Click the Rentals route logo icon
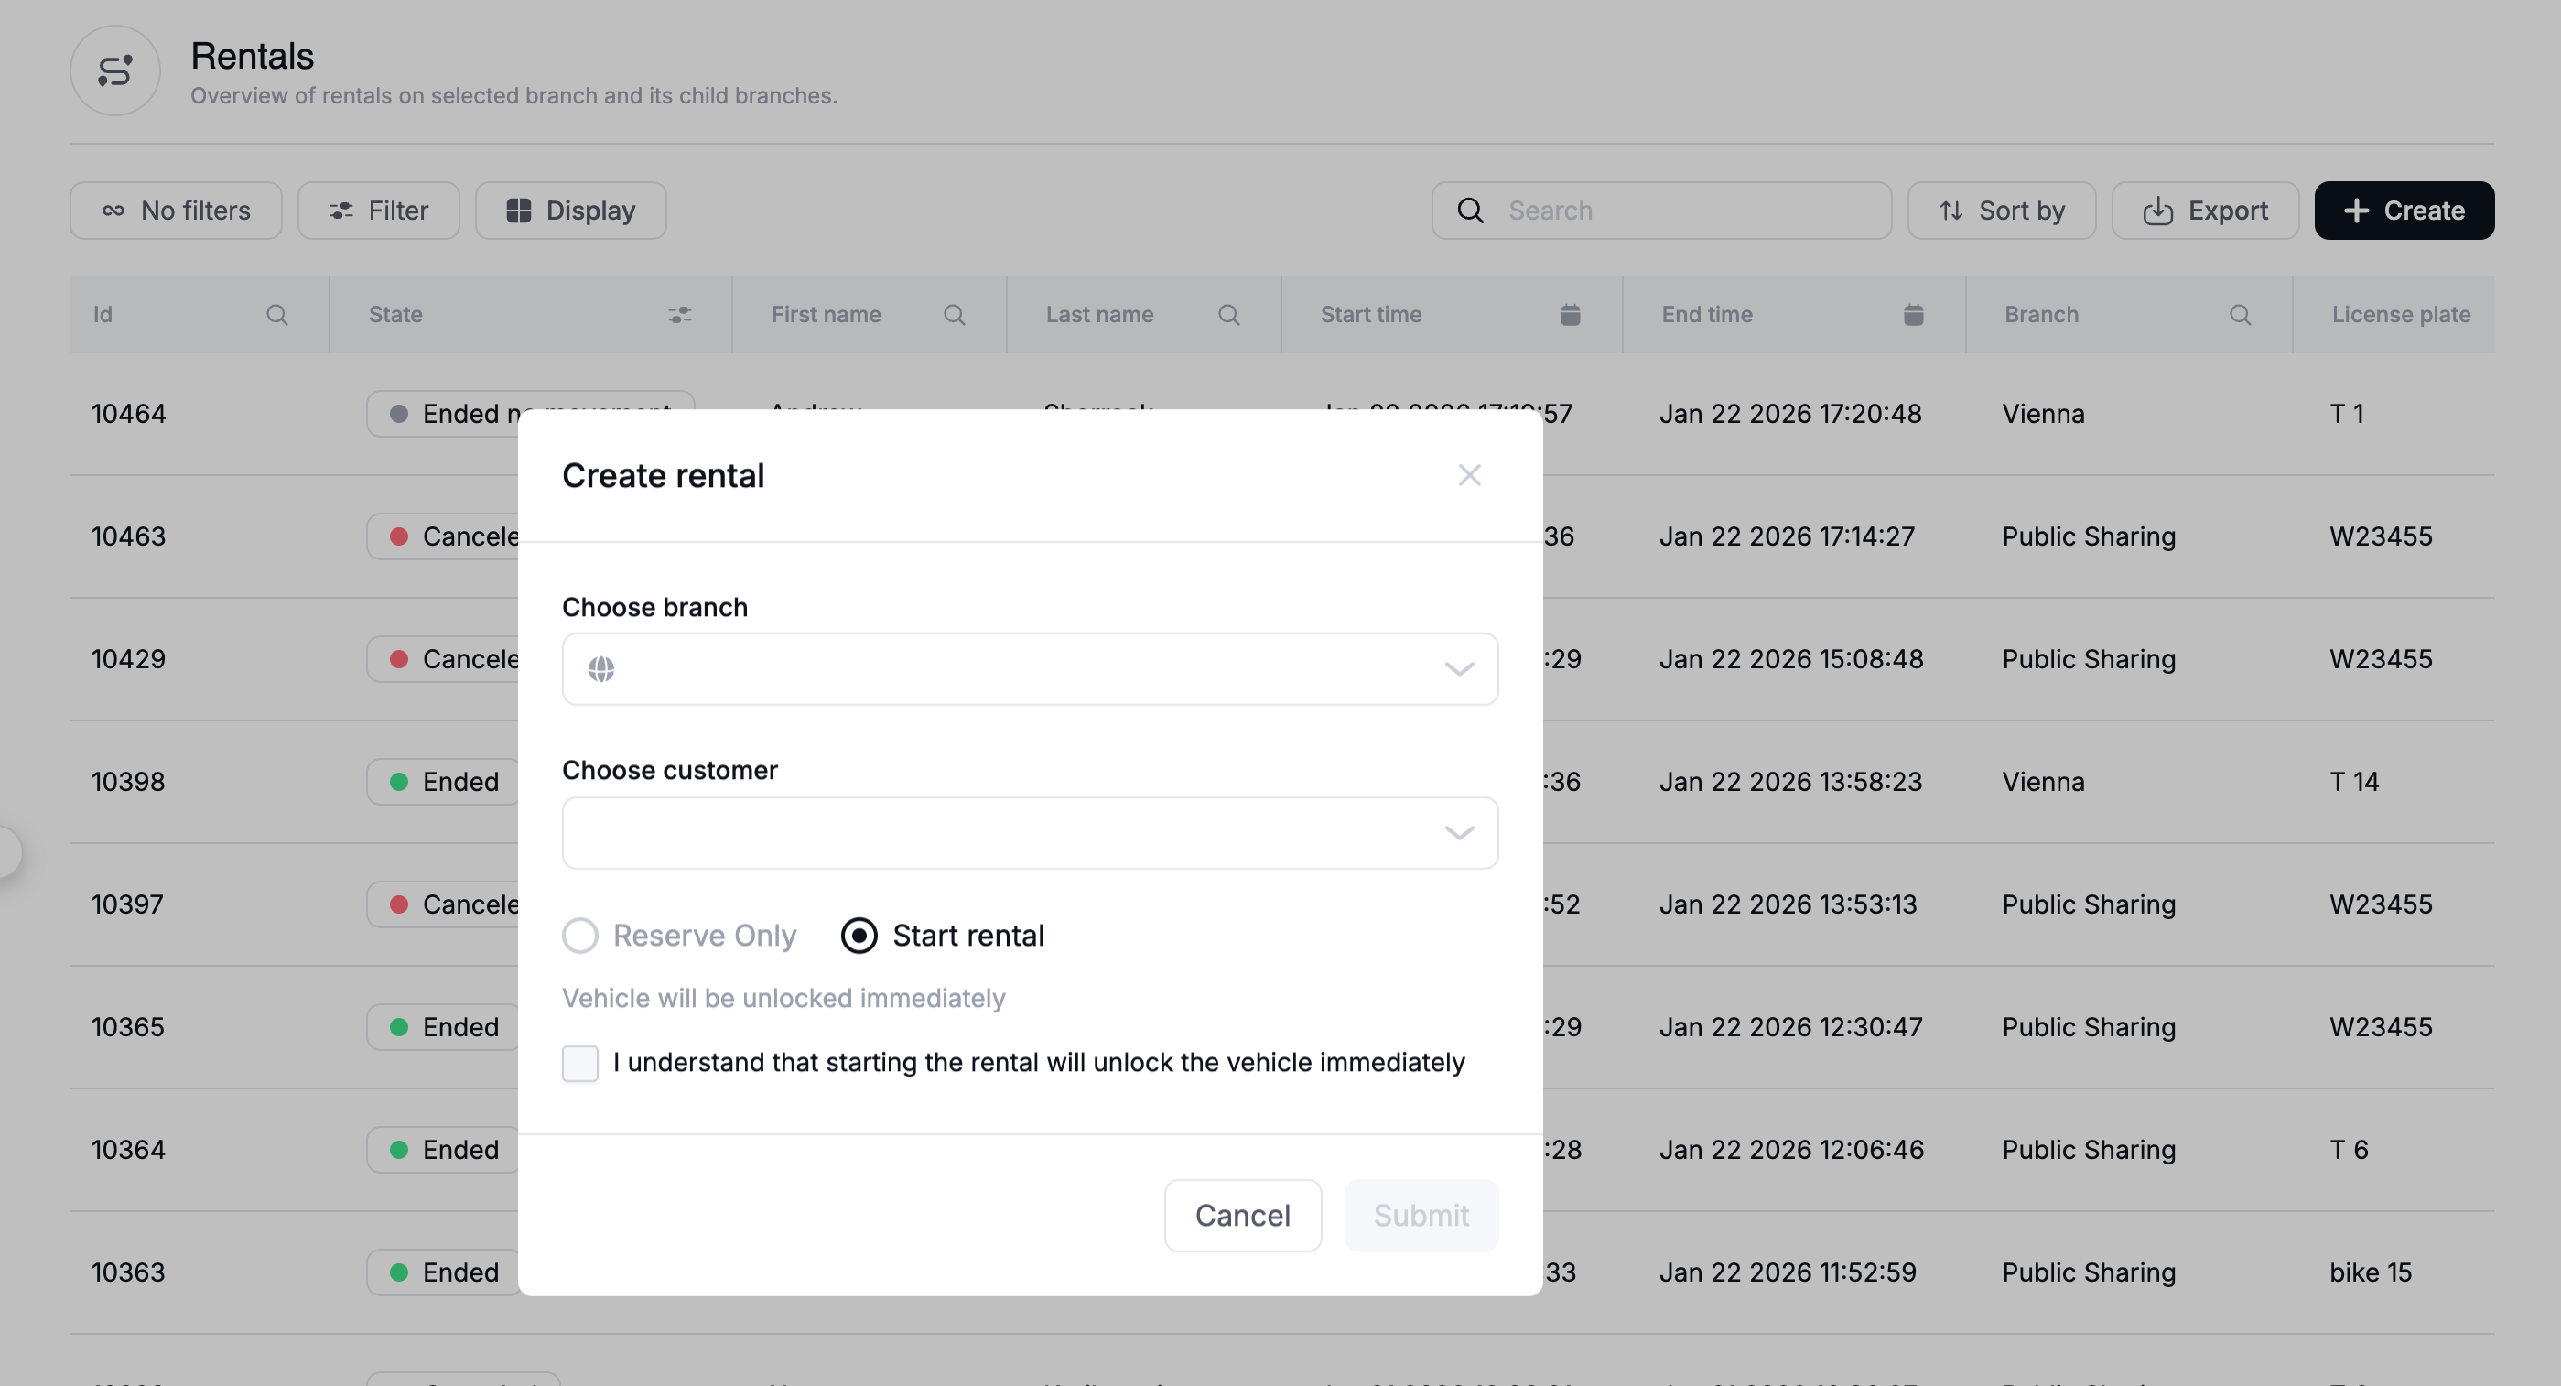The width and height of the screenshot is (2561, 1386). click(x=114, y=70)
